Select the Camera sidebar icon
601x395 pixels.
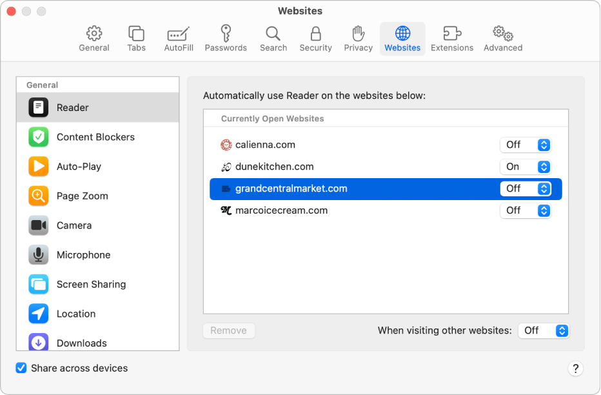[x=39, y=225]
